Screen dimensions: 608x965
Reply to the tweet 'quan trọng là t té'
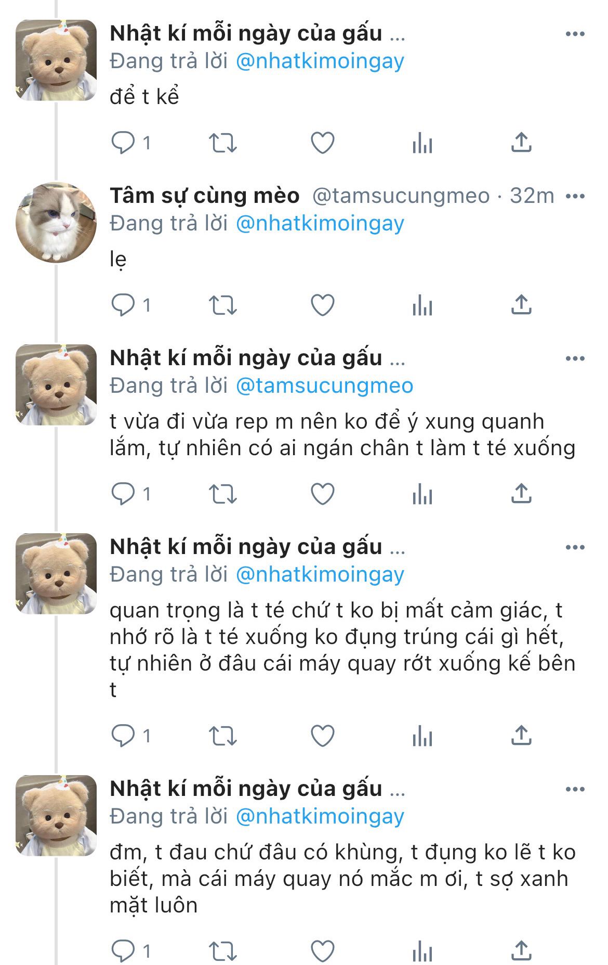pyautogui.click(x=131, y=736)
